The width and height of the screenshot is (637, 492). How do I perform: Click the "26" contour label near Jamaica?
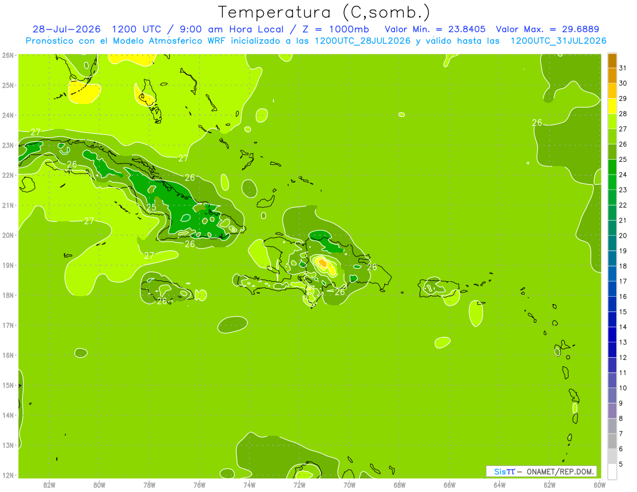162,301
